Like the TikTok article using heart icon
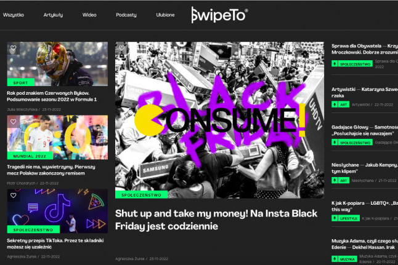 [14, 196]
